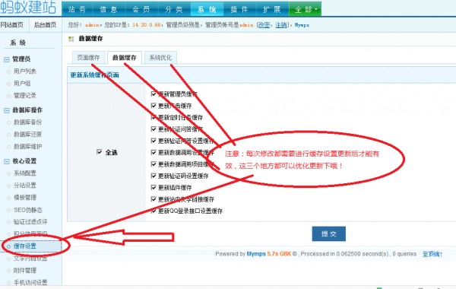This screenshot has height=289, width=456.
Task: Open 模板管理 in sidebar
Action: coord(25,197)
